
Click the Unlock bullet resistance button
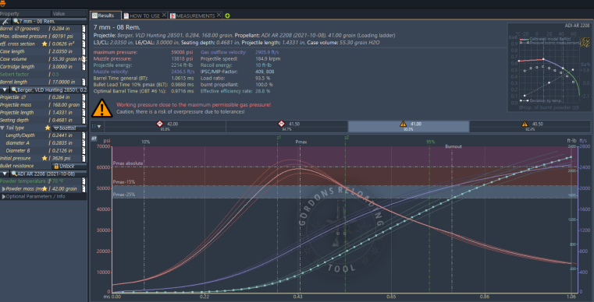[69, 166]
